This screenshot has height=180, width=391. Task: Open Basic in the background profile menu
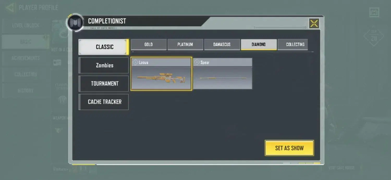(x=26, y=42)
